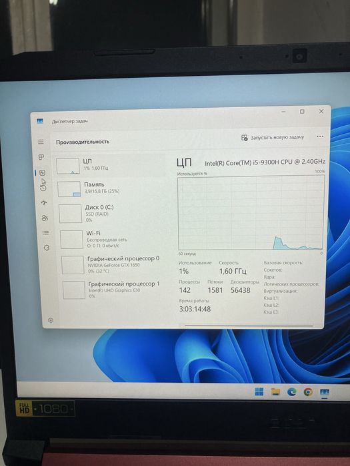Maximize the Task Manager window
The height and width of the screenshot is (466, 350).
pyautogui.click(x=302, y=111)
